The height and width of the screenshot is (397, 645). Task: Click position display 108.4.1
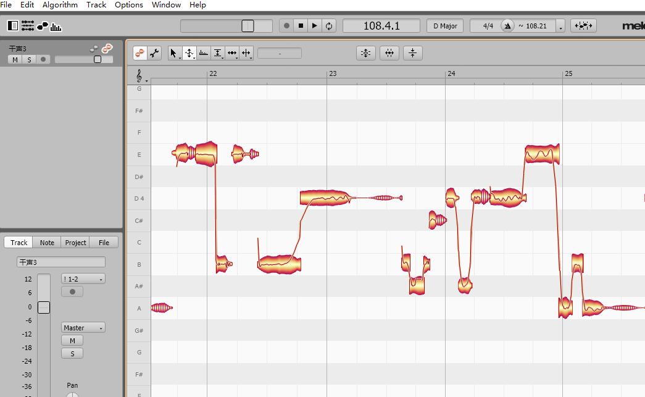coord(381,26)
